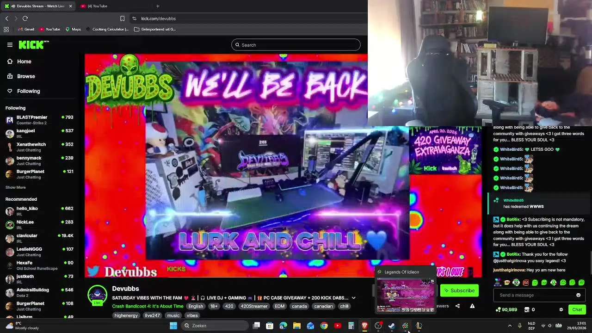Screen dimensions: 592x333
Task: Open NickLee recommended channel
Action: [x=40, y=224]
